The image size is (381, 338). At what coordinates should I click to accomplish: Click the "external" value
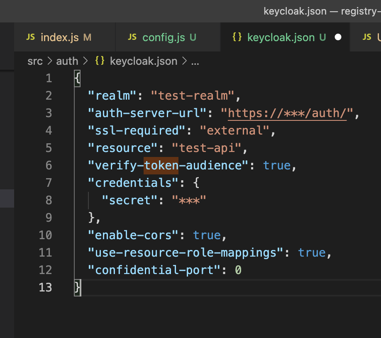tap(234, 131)
